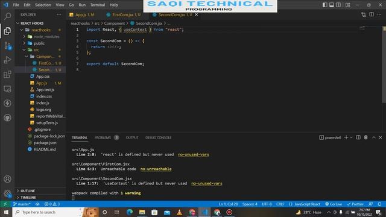Image resolution: width=386 pixels, height=217 pixels.
Task: Split the terminal panel
Action: point(358,137)
